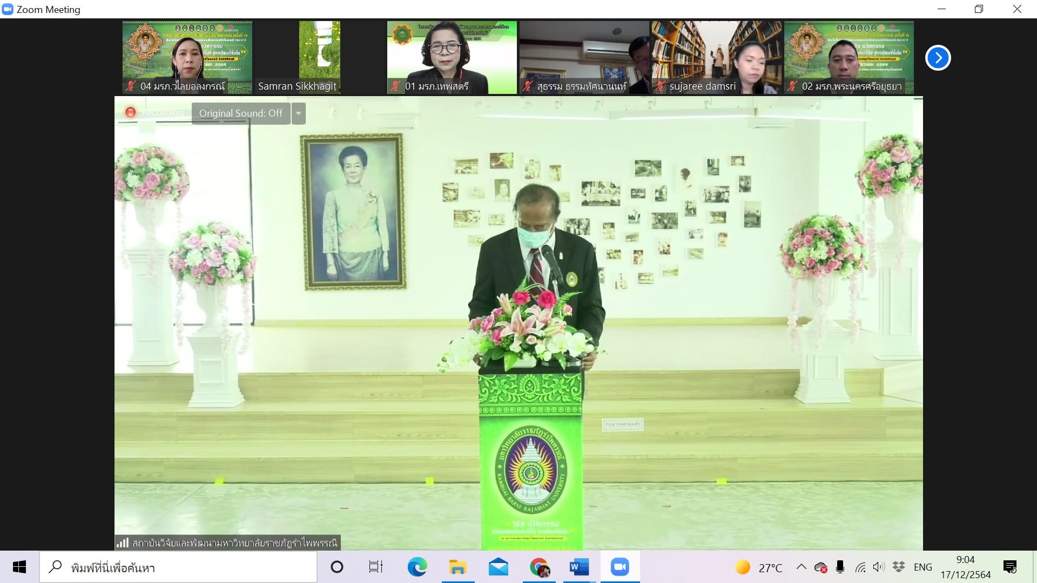This screenshot has height=583, width=1037.
Task: Switch to Microsoft Word in taskbar
Action: 578,567
